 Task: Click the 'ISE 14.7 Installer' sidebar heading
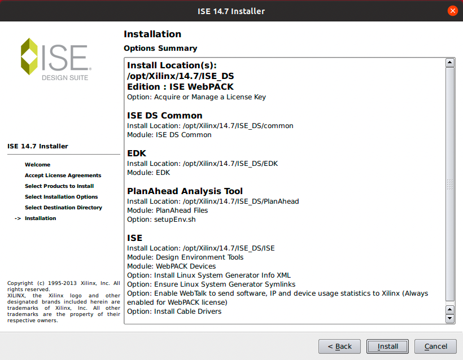[37, 146]
